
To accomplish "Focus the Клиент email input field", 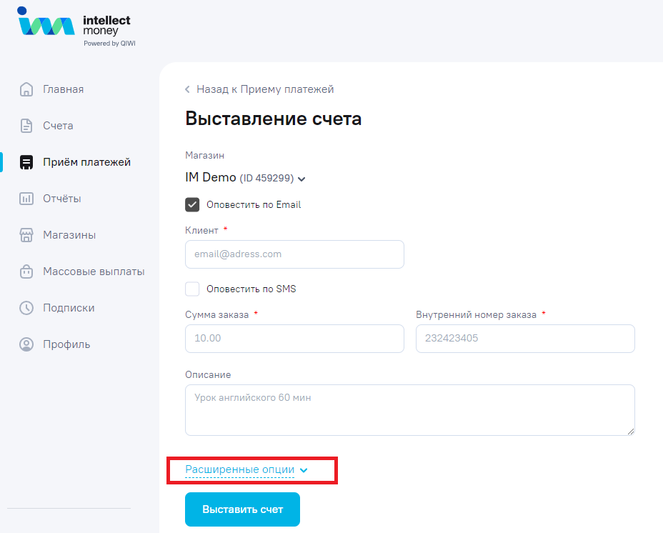I will (295, 254).
